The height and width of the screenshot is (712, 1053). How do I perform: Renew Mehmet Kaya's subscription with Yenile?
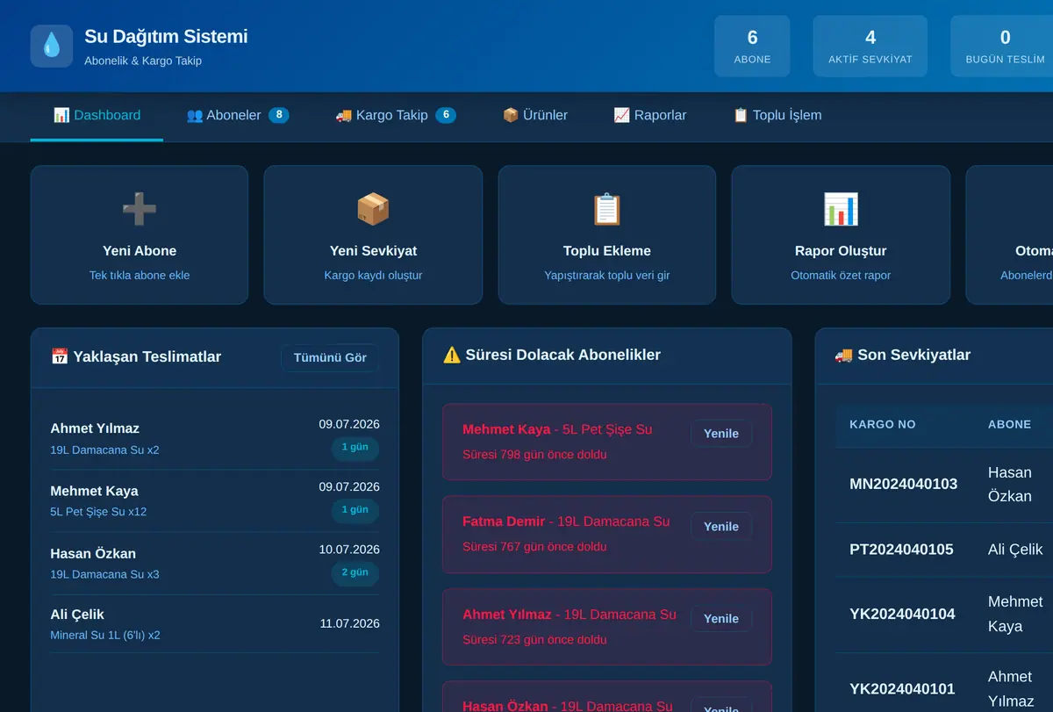[721, 434]
